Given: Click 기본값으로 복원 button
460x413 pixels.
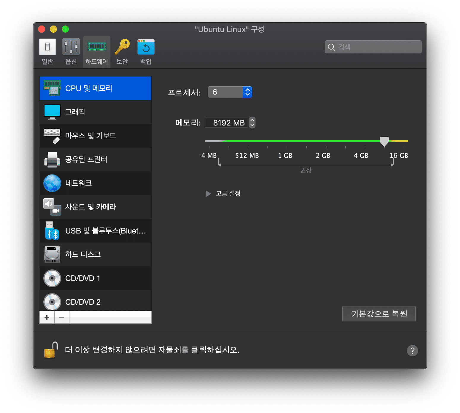Looking at the screenshot, I should click(x=379, y=314).
